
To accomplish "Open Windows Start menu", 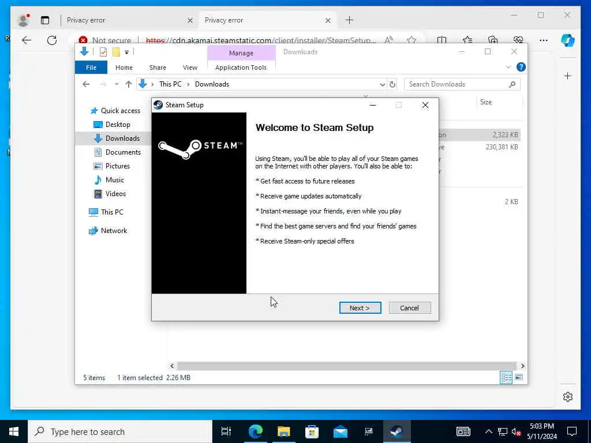I will point(14,431).
